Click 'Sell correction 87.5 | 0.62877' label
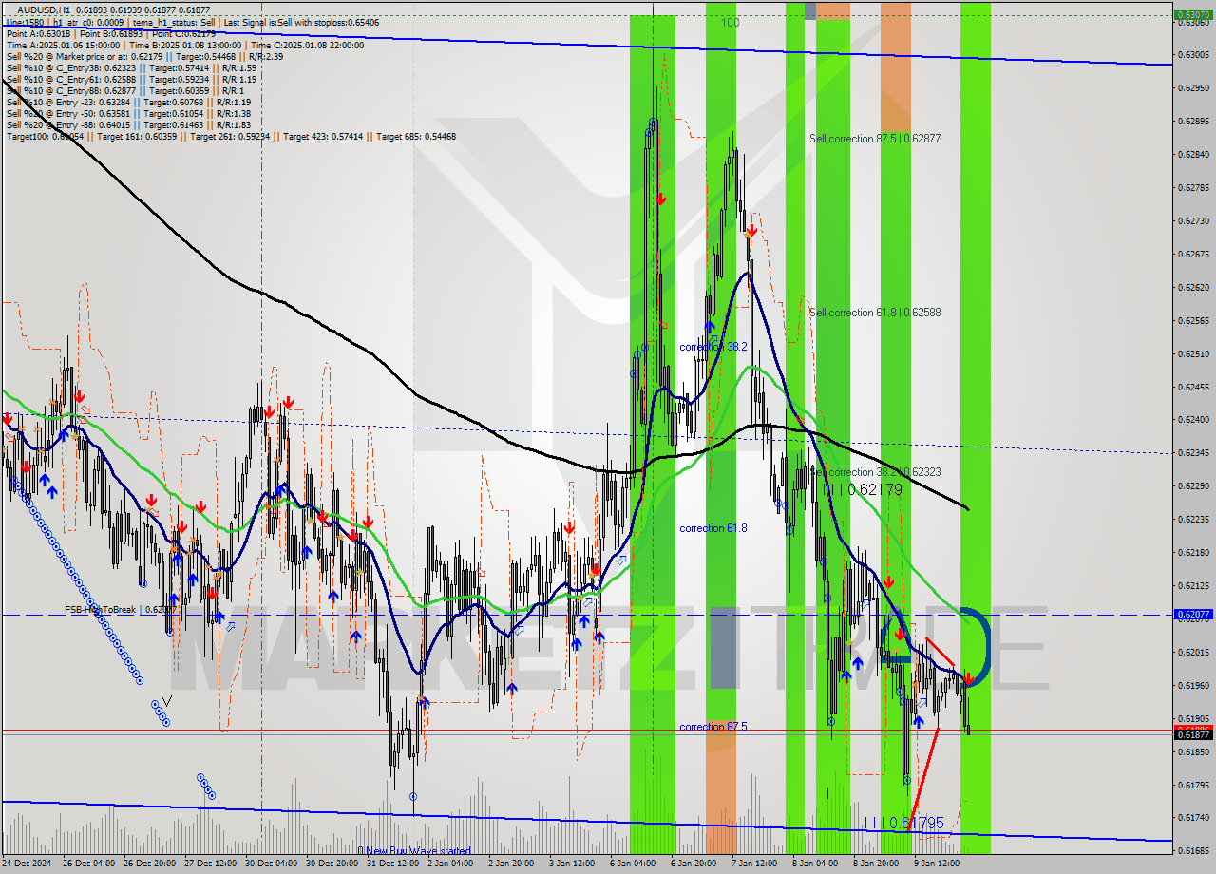Image resolution: width=1216 pixels, height=874 pixels. coord(875,139)
